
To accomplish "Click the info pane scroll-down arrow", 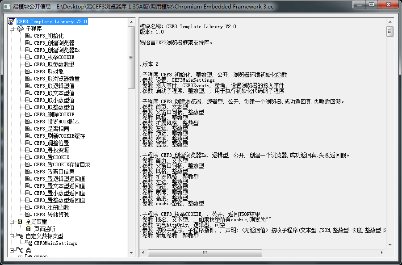I will [x=390, y=245].
